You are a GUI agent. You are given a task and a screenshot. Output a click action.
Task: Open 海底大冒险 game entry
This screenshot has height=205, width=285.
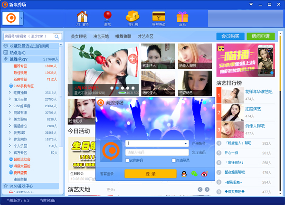point(22,166)
